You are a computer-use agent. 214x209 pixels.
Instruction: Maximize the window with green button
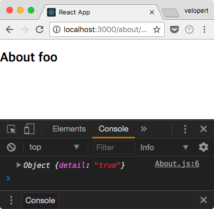click(31, 10)
